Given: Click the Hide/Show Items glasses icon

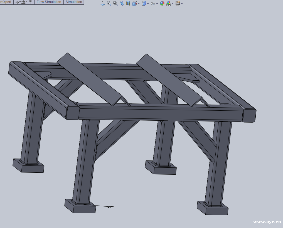Looking at the screenshot, I should (x=153, y=4).
